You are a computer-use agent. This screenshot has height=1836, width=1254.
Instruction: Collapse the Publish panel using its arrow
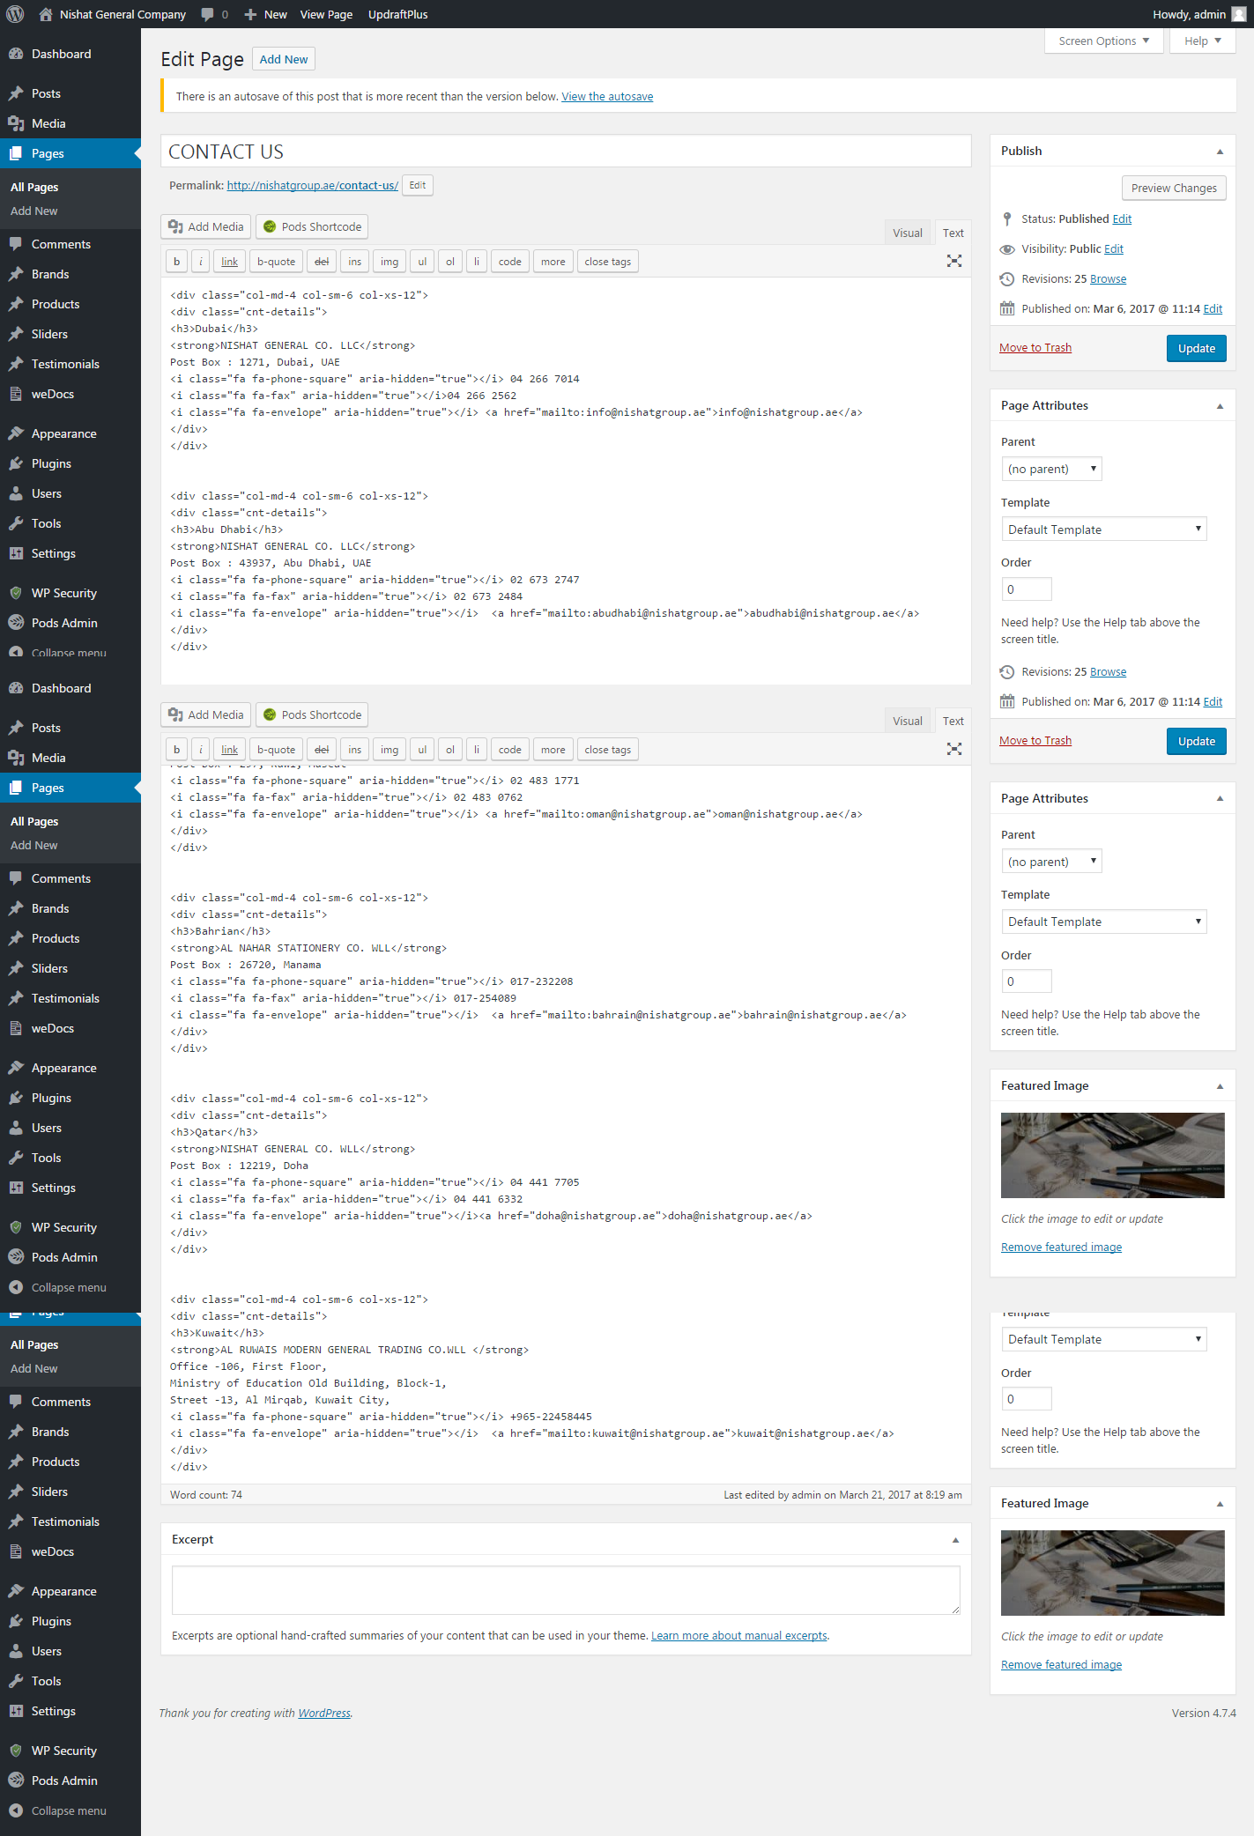(x=1220, y=152)
